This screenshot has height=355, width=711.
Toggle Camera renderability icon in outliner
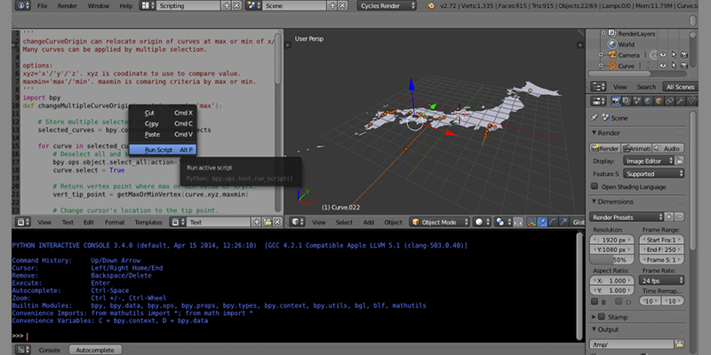point(683,55)
